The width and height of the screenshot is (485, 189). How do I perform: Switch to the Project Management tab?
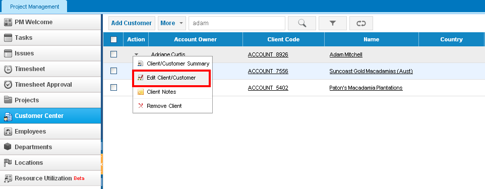(34, 7)
